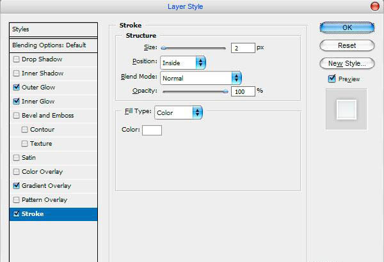Viewport: 384px width, 262px height.
Task: Open the Gradient Overlay settings label
Action: (x=46, y=186)
